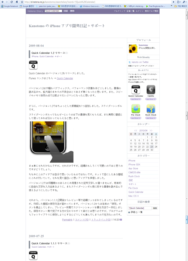Open the MiRiyA's AstraLog bookmark

point(134,6)
